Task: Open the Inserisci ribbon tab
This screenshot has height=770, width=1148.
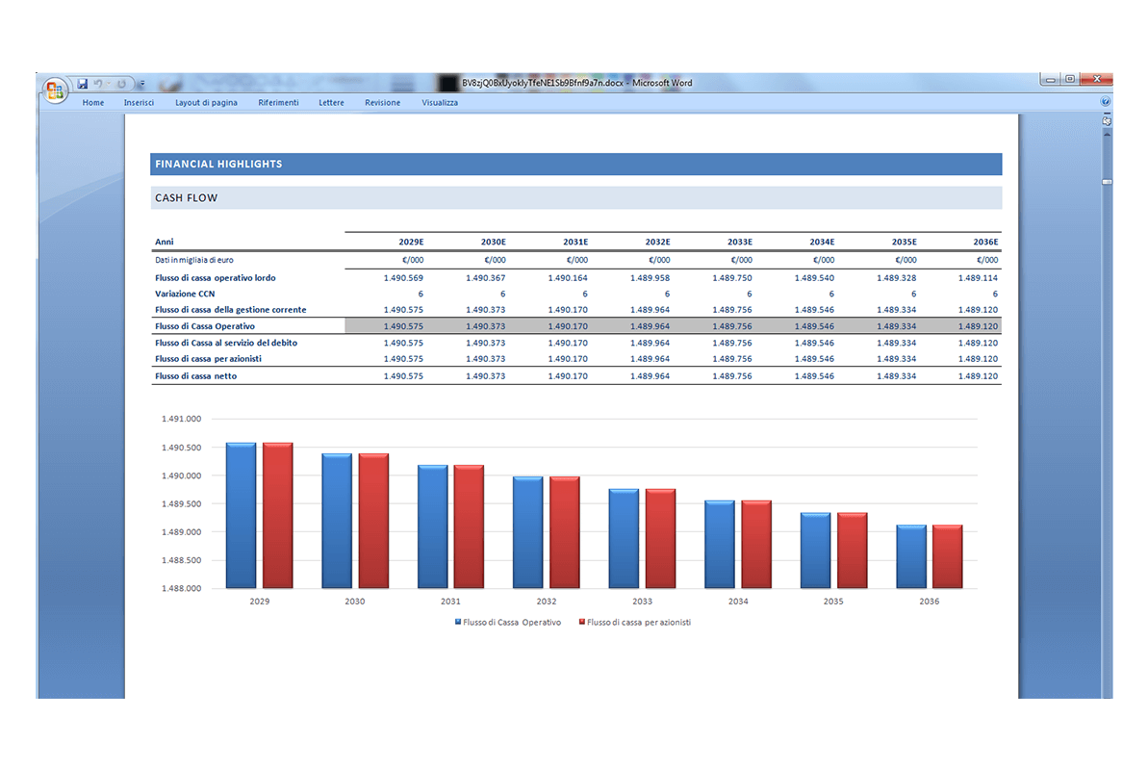Action: click(x=140, y=103)
